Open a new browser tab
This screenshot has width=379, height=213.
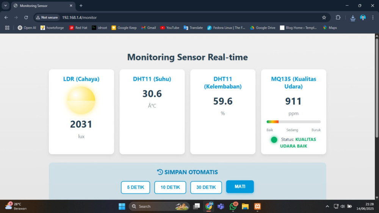pos(81,6)
